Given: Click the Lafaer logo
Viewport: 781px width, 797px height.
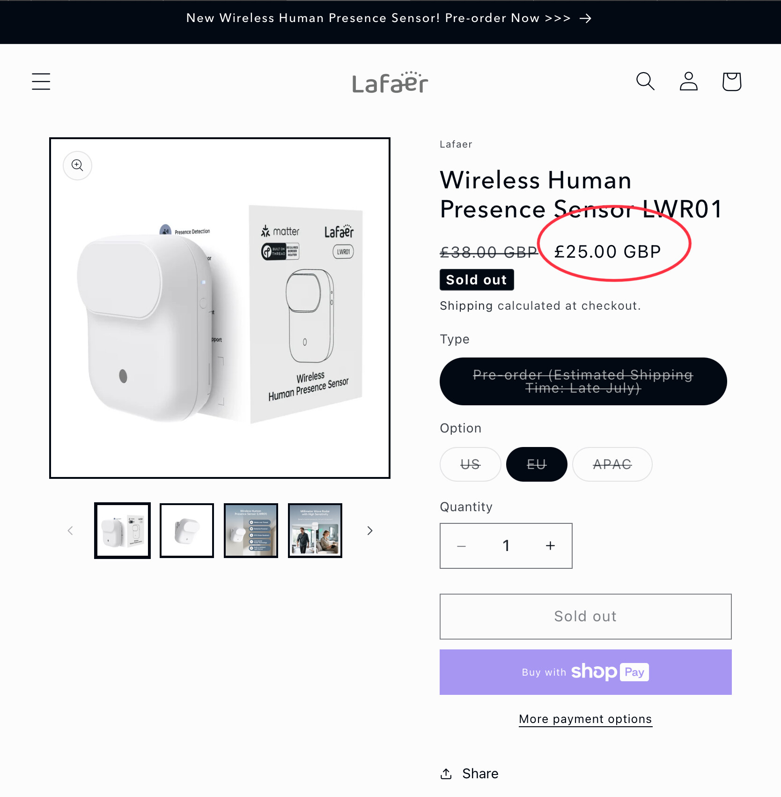Looking at the screenshot, I should (390, 83).
